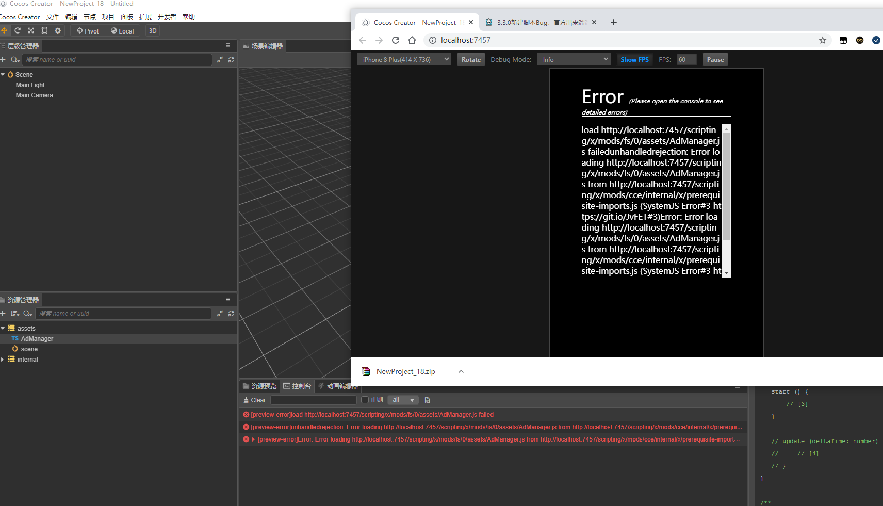Open the 节点 menu

(x=90, y=17)
